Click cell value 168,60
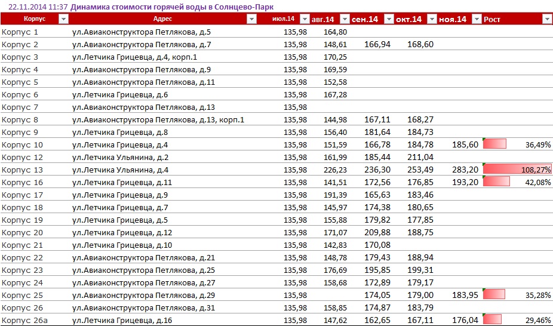The width and height of the screenshot is (553, 326). [420, 44]
